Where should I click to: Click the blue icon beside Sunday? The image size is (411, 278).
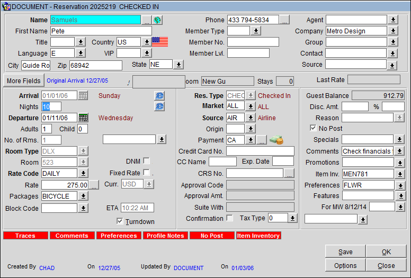click(x=159, y=96)
